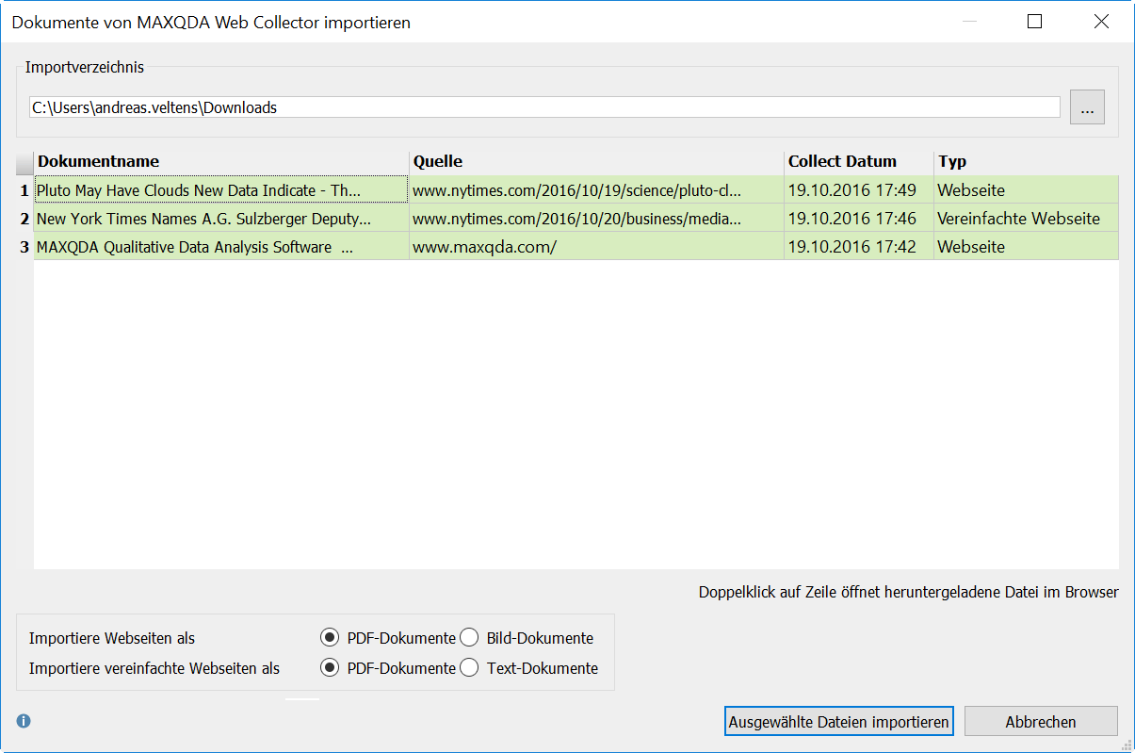Click the www.maxqda.com/ source cell
The image size is (1135, 753).
coord(595,247)
